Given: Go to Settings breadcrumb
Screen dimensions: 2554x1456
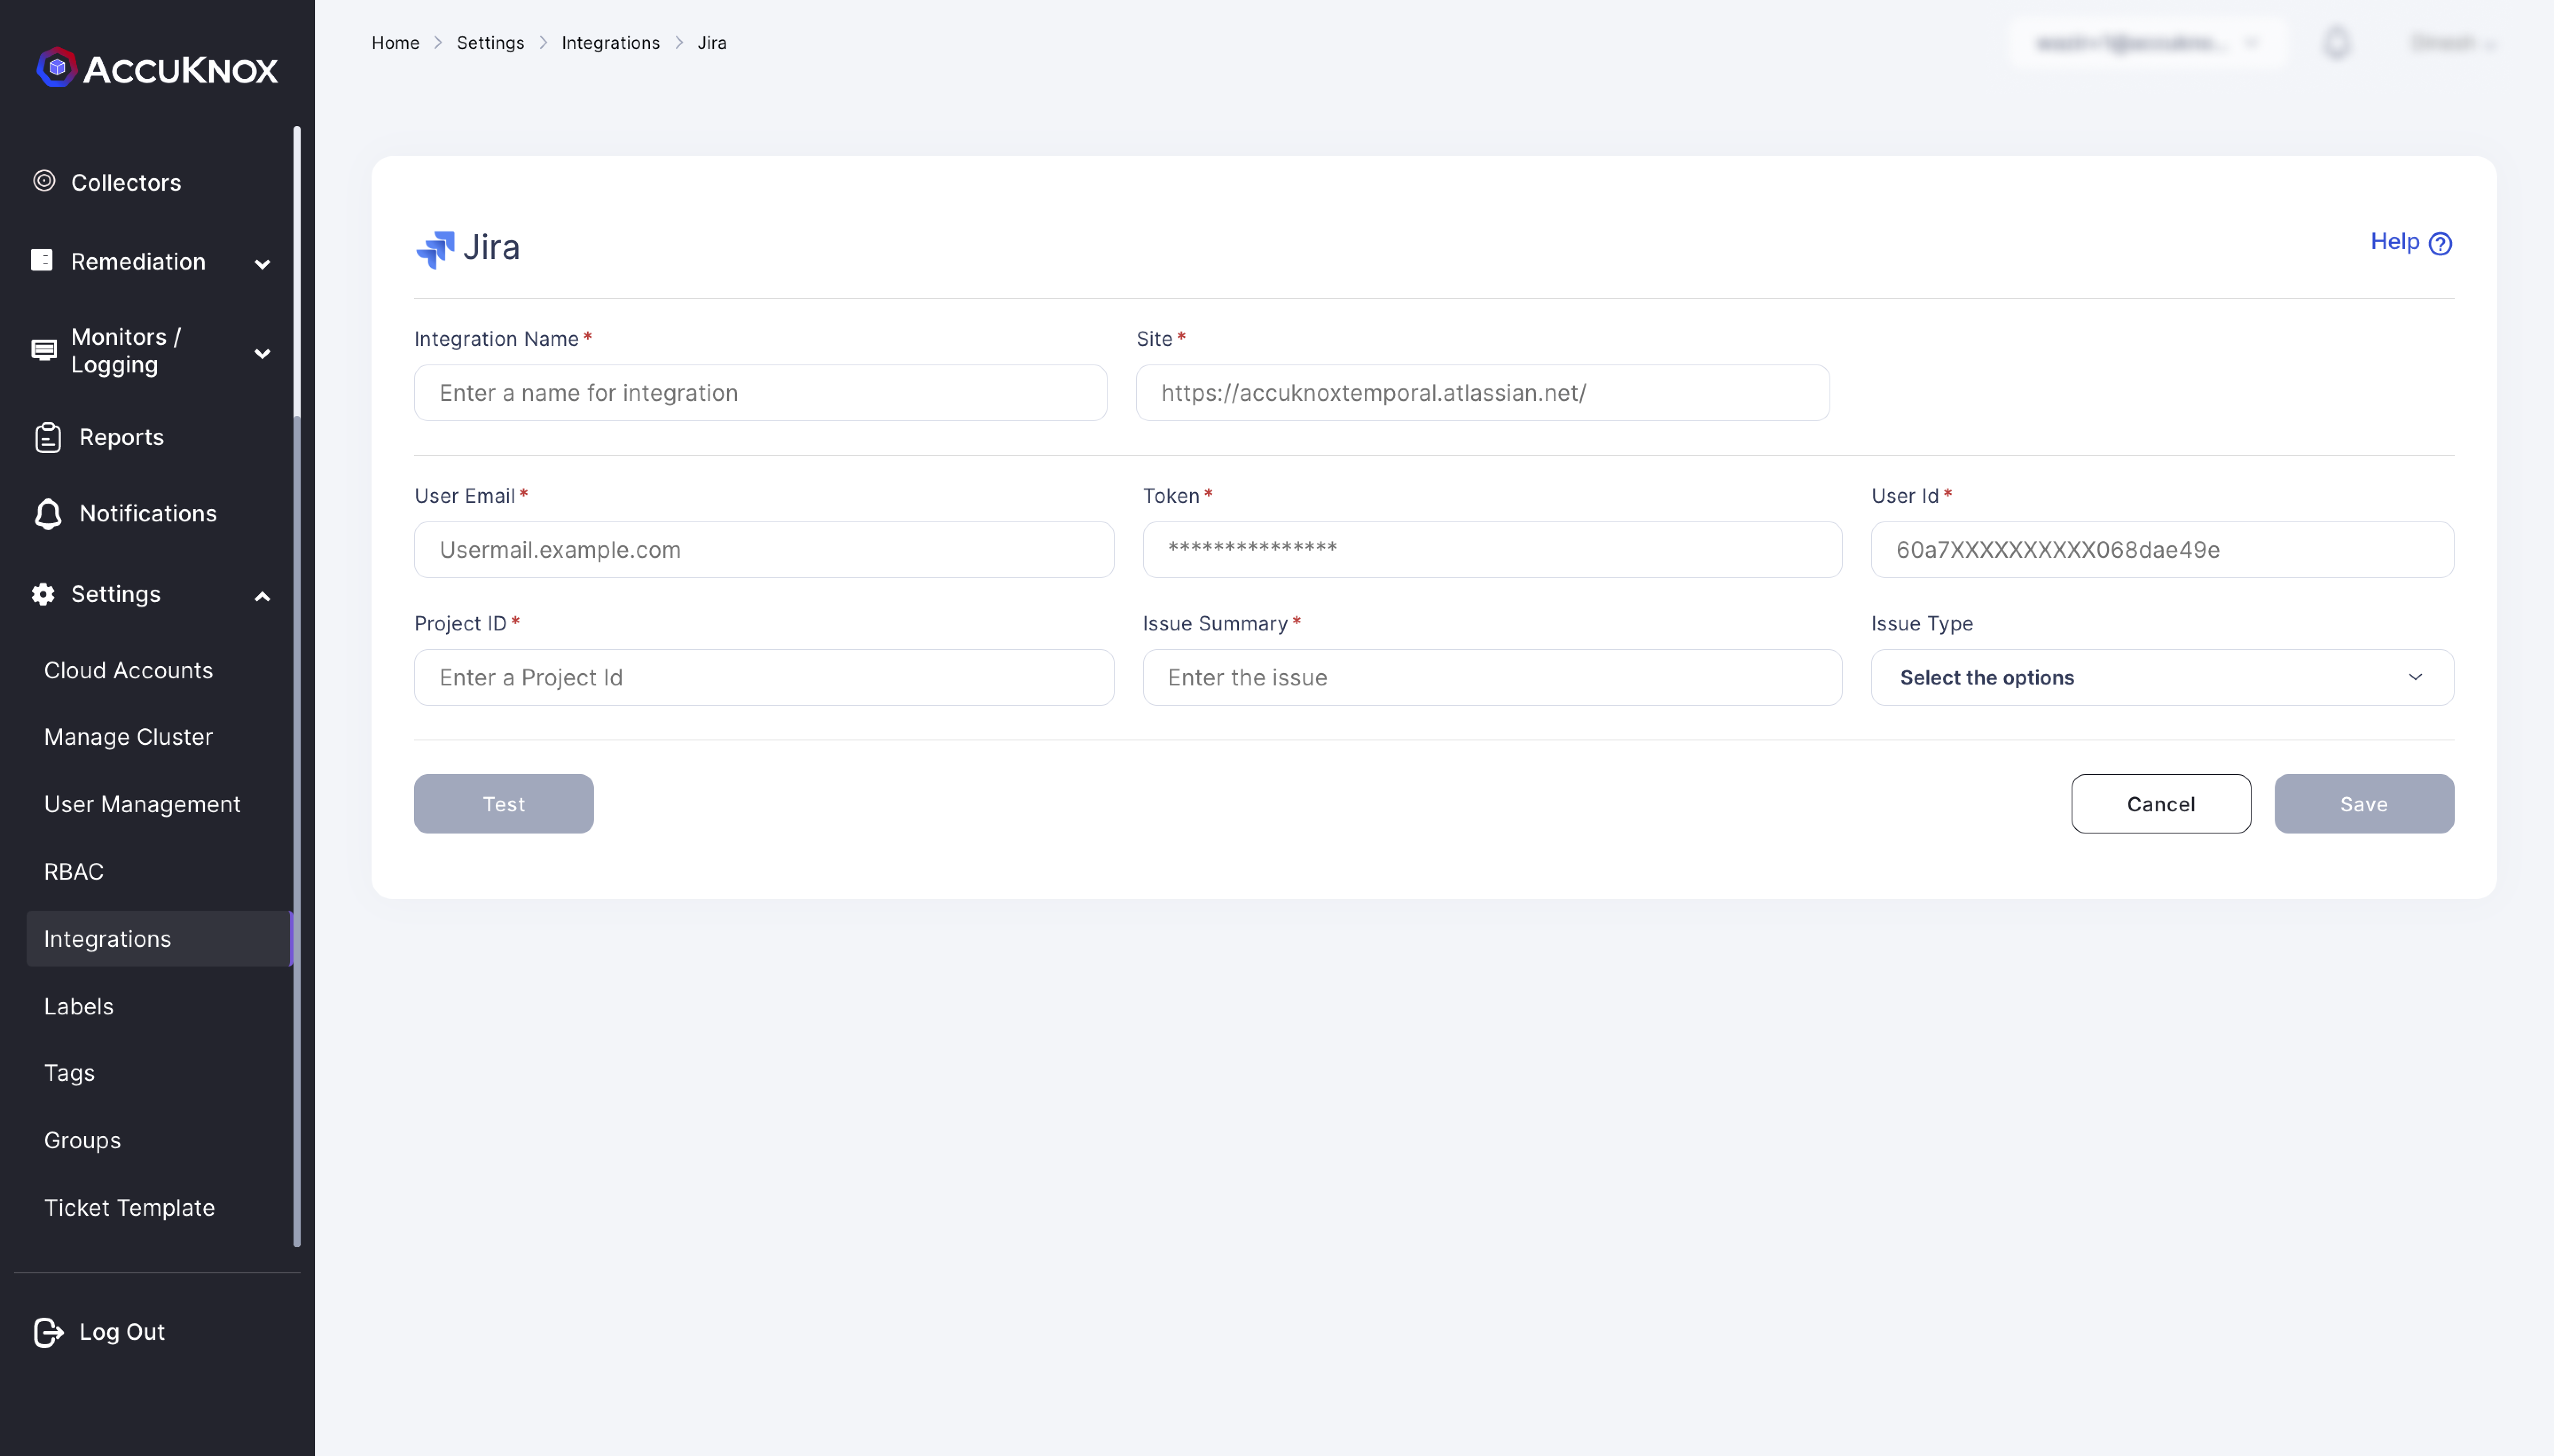Looking at the screenshot, I should (490, 42).
